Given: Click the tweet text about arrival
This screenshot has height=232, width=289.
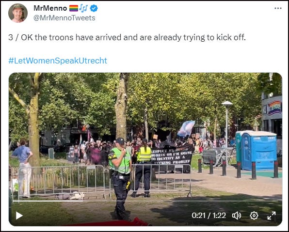Looking at the screenshot, I should [127, 38].
